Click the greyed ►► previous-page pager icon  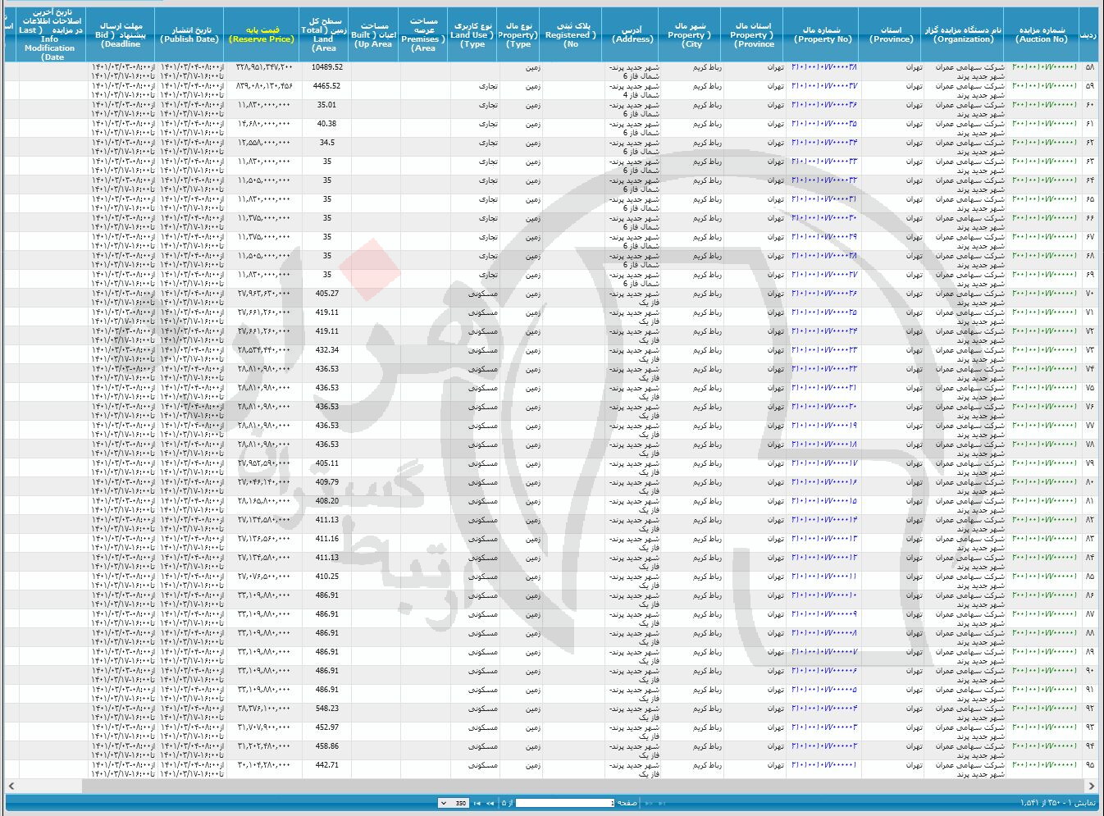point(649,804)
